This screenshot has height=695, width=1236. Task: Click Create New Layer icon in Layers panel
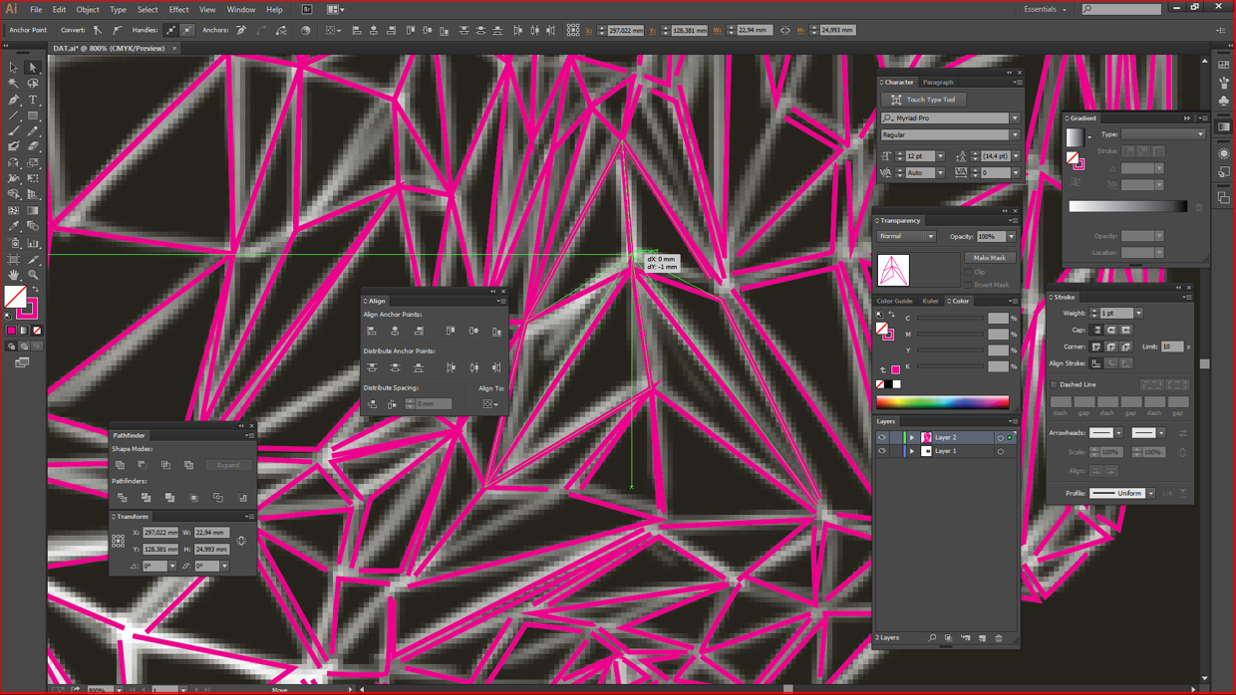click(982, 638)
